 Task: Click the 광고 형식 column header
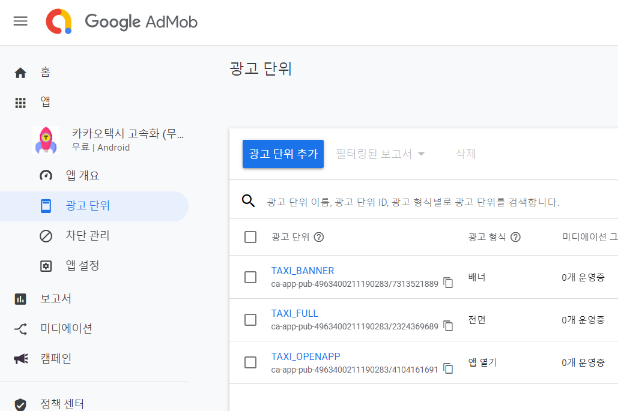[x=487, y=237]
